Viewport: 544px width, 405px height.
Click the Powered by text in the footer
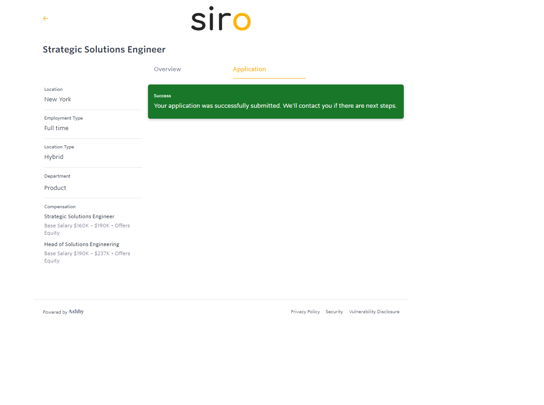coord(55,312)
